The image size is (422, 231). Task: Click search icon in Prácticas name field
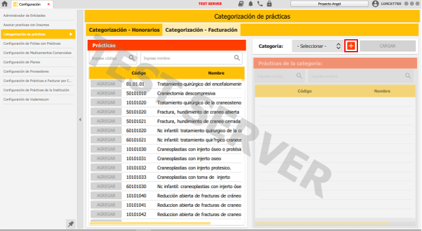237,58
